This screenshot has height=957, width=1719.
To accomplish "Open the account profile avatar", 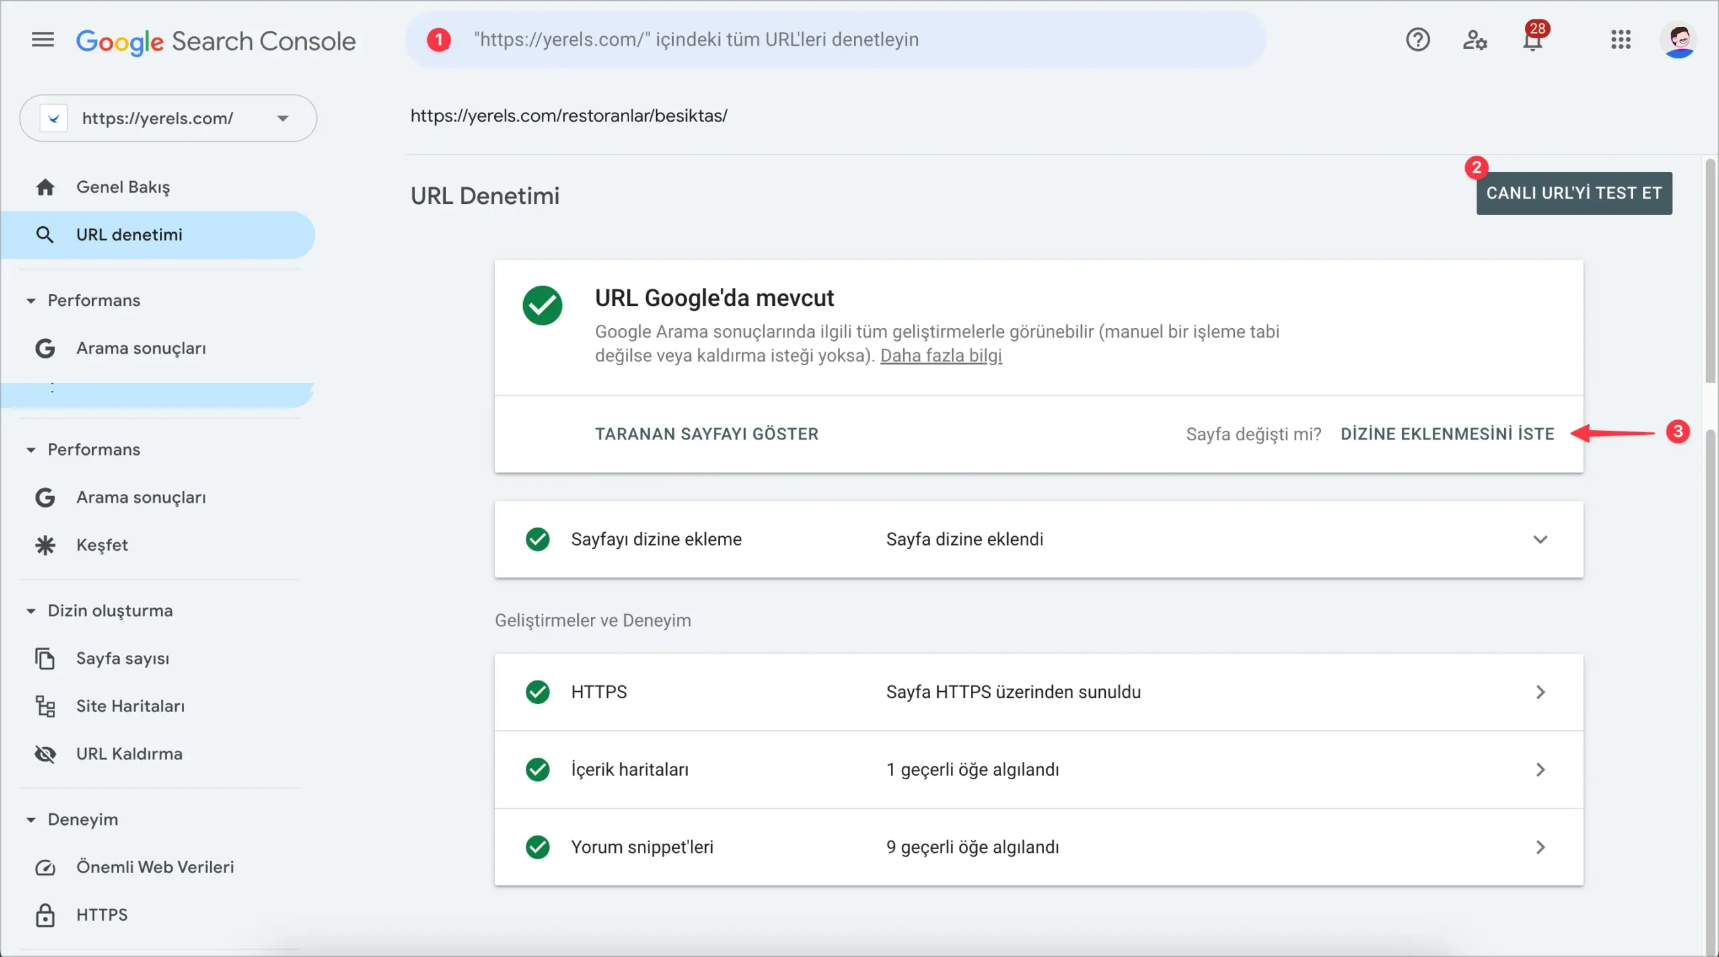I will click(x=1679, y=40).
